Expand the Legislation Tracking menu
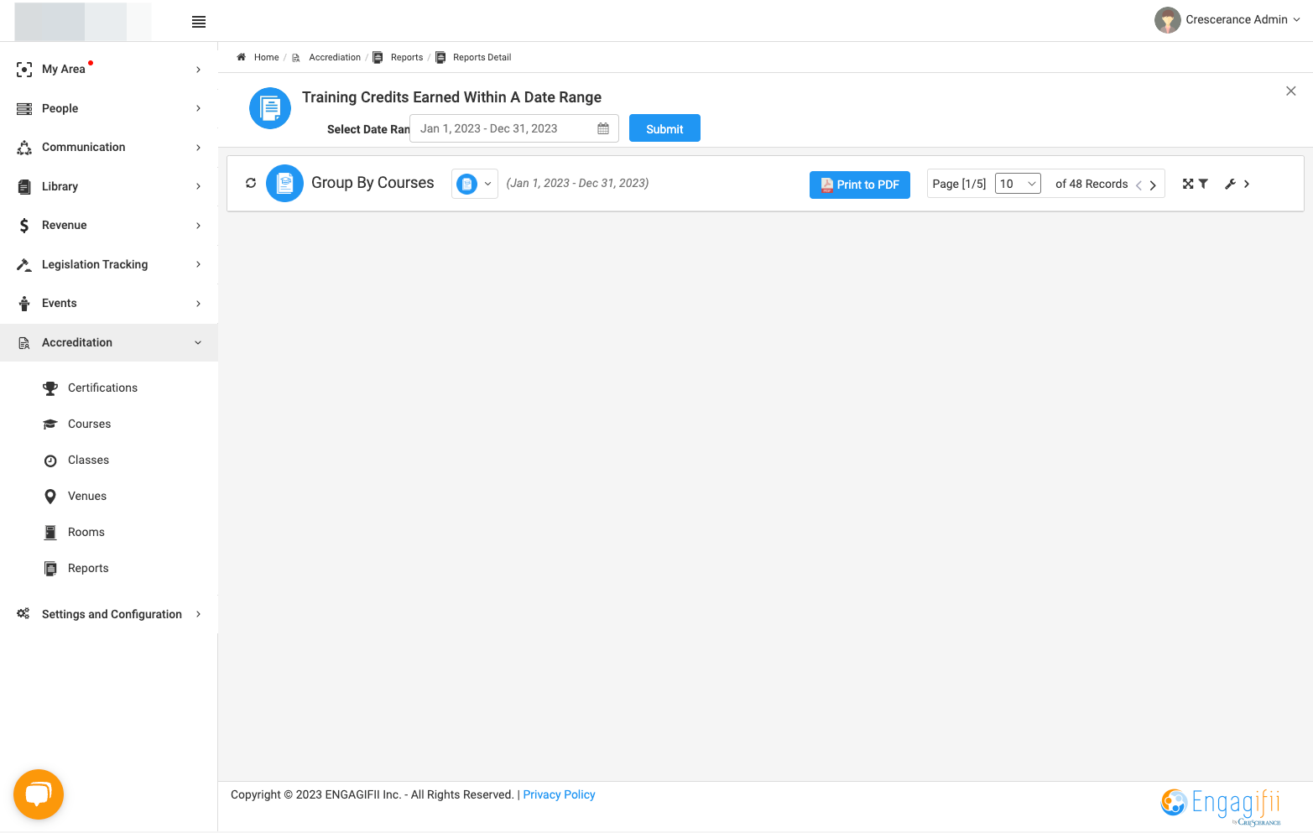This screenshot has width=1313, height=833. [x=109, y=264]
